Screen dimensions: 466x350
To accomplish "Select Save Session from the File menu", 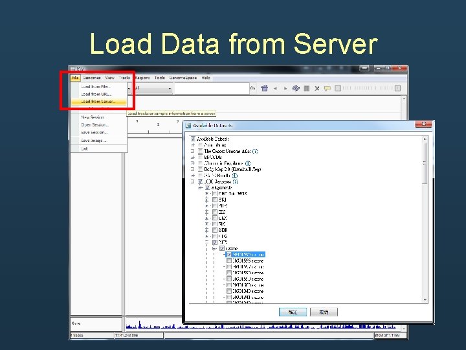I will point(98,132).
